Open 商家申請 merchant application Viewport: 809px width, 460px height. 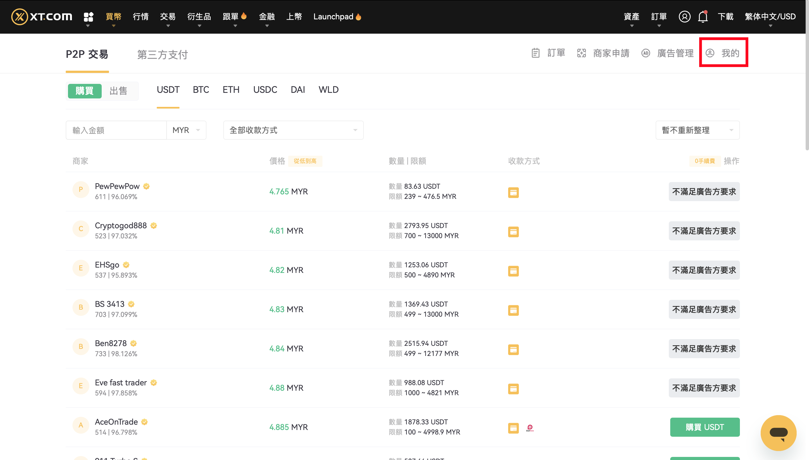pyautogui.click(x=611, y=53)
